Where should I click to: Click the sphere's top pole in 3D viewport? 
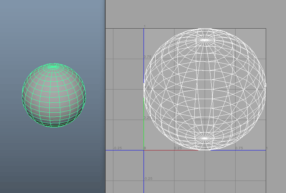tap(53, 67)
